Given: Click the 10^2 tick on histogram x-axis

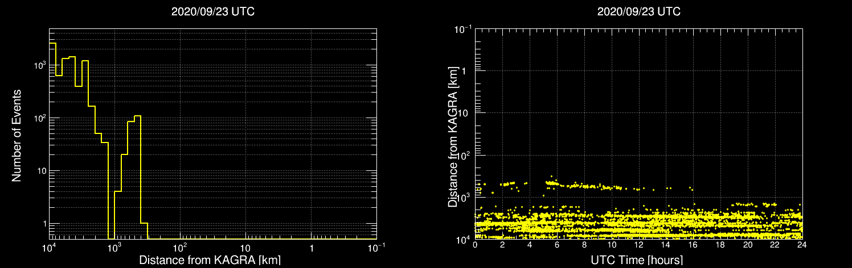Looking at the screenshot, I should (180, 247).
